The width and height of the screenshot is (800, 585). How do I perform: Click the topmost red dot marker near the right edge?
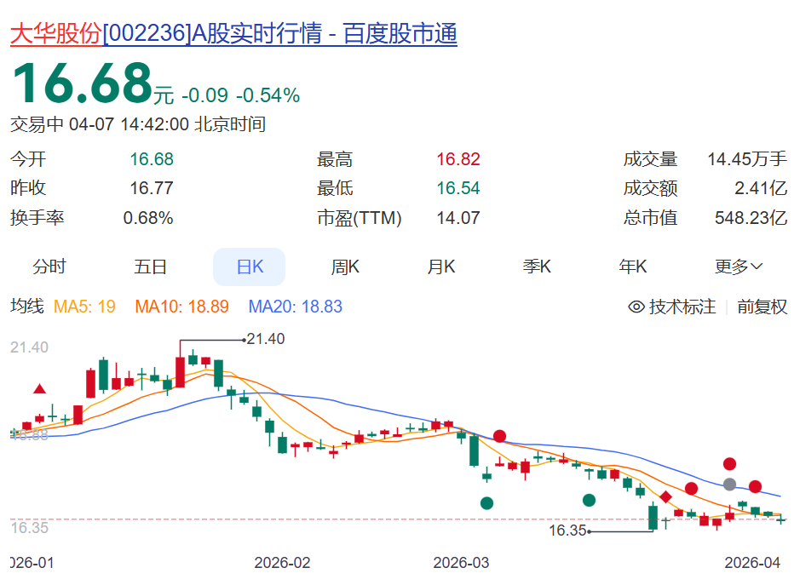pos(730,464)
